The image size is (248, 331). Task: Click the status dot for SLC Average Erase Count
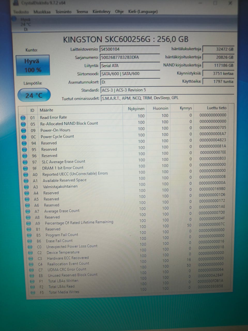pos(25,162)
